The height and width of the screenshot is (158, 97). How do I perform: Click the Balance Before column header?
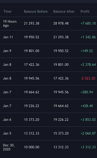pyautogui.click(x=36, y=11)
